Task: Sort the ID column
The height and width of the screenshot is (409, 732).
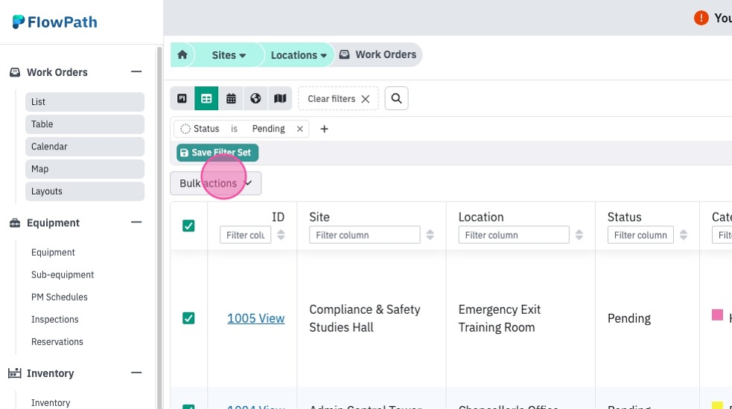Action: point(281,234)
